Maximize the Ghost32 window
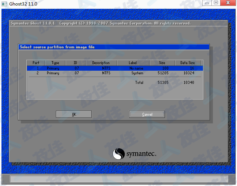Screen dimensions: 237x186 click(x=216, y=3)
